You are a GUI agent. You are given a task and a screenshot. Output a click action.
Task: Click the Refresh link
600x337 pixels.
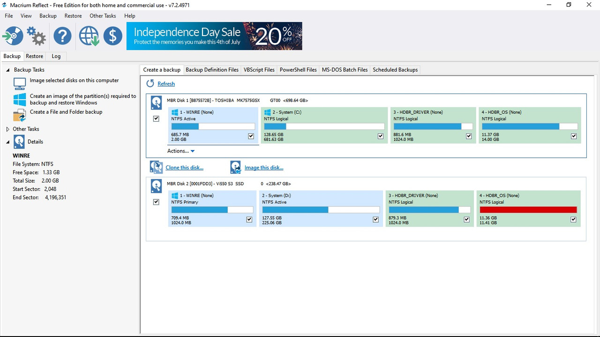[166, 84]
